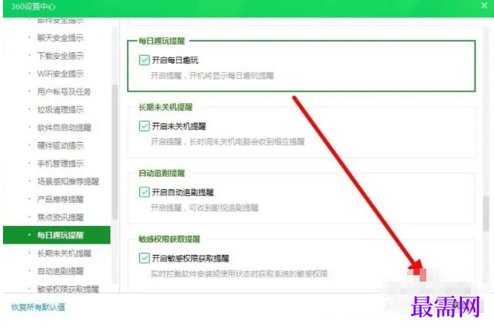
Task: Click 敏感权限获取提醒 section heading
Action: point(170,239)
